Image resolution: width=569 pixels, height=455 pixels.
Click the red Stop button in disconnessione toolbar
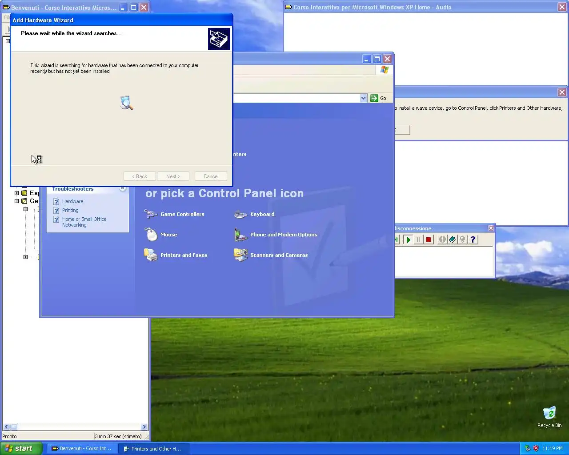pyautogui.click(x=429, y=239)
